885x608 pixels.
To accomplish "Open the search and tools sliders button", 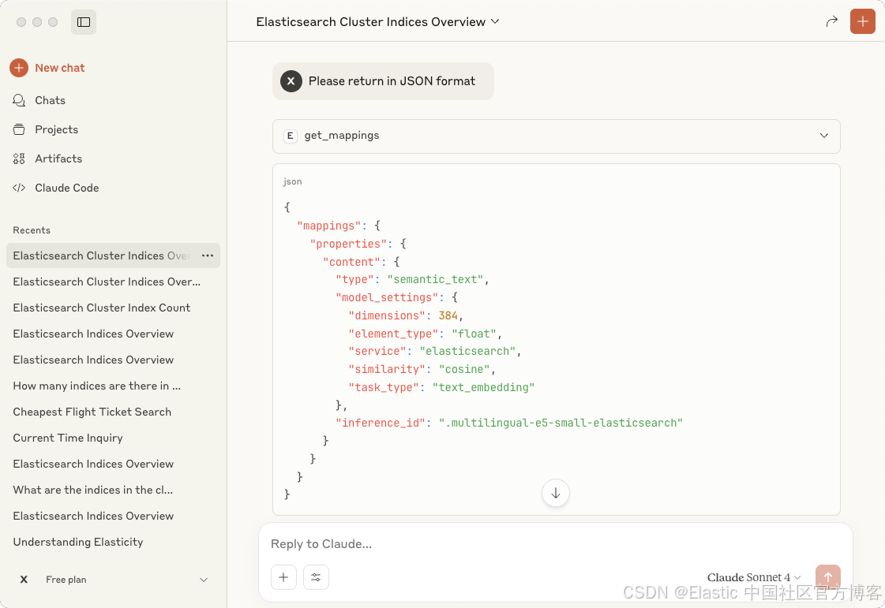I will (316, 577).
